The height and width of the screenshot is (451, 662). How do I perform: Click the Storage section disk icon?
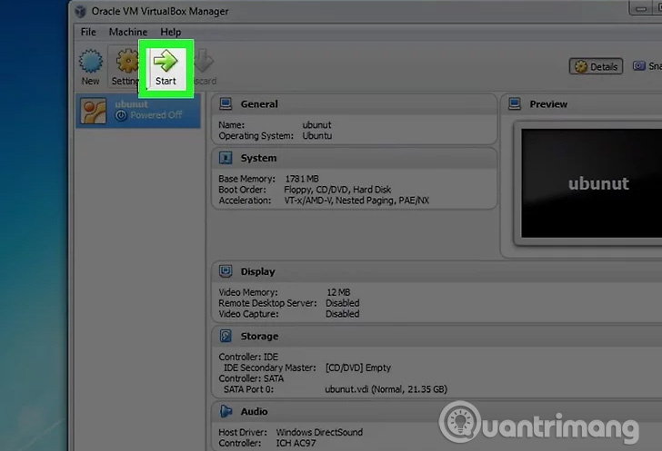pyautogui.click(x=226, y=336)
